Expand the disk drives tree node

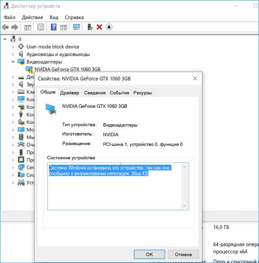click(x=13, y=77)
